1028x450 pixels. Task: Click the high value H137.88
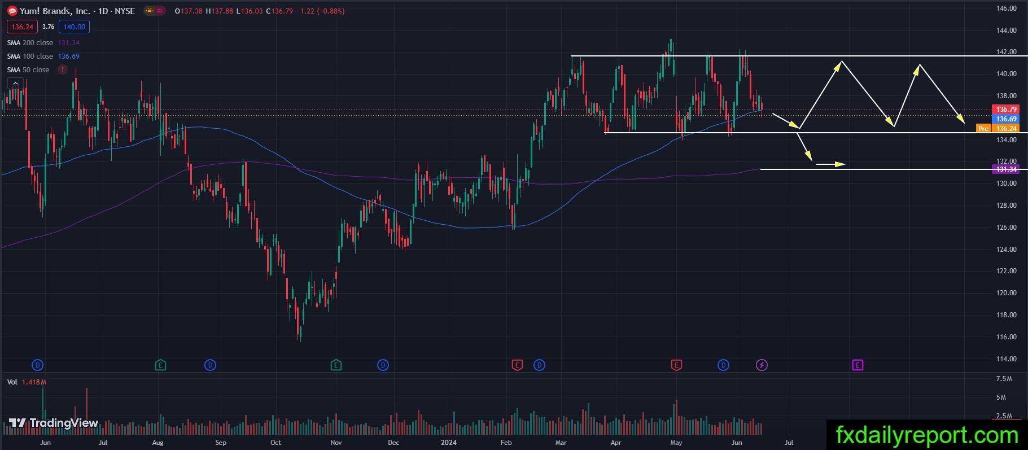coord(220,11)
